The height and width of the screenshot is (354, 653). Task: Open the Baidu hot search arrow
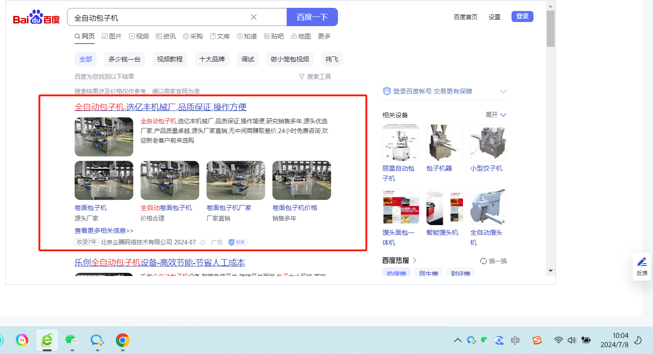tap(414, 260)
